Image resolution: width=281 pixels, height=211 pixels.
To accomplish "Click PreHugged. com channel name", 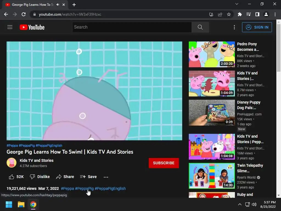I will 249,114.
